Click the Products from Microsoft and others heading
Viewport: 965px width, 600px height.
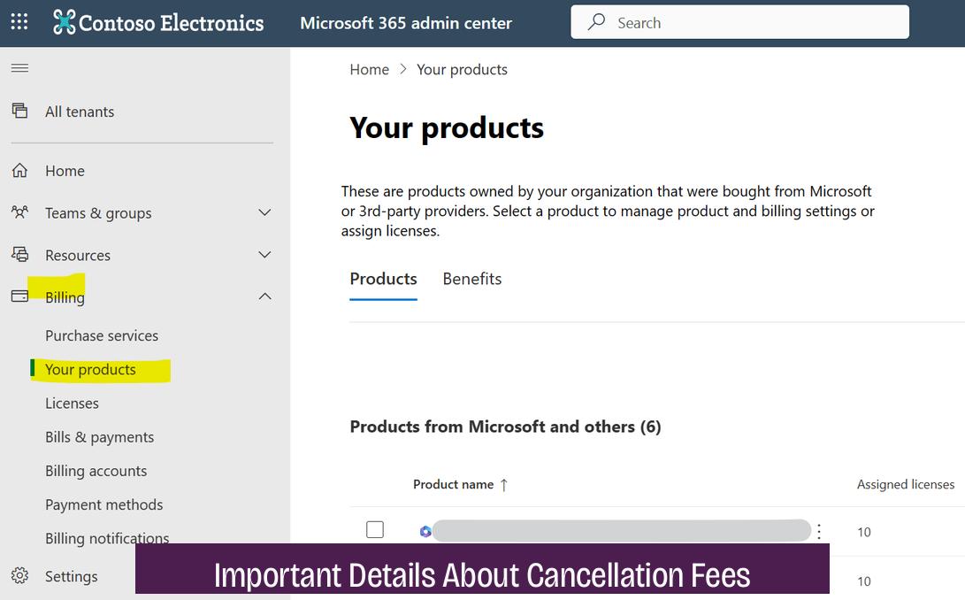click(505, 427)
